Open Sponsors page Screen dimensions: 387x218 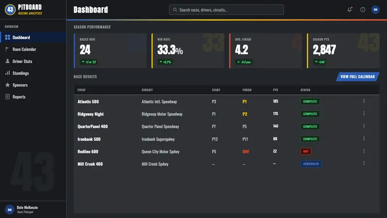(x=33, y=85)
